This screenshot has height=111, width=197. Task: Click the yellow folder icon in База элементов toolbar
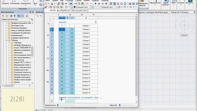(x=6, y=16)
